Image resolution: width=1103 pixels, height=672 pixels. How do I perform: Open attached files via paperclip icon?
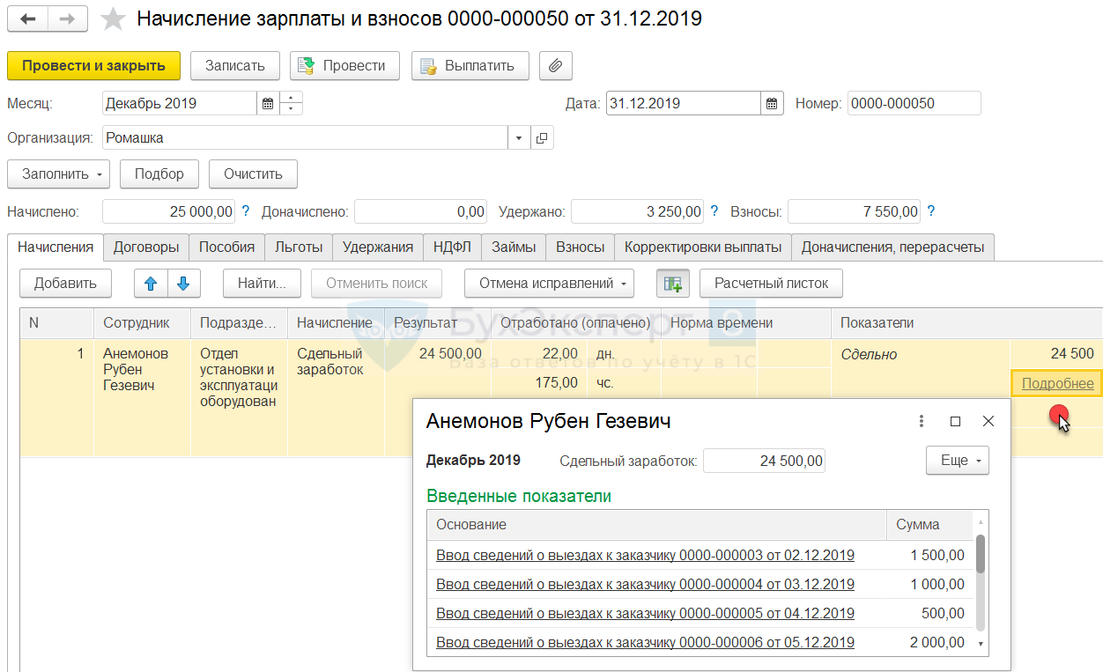(555, 66)
